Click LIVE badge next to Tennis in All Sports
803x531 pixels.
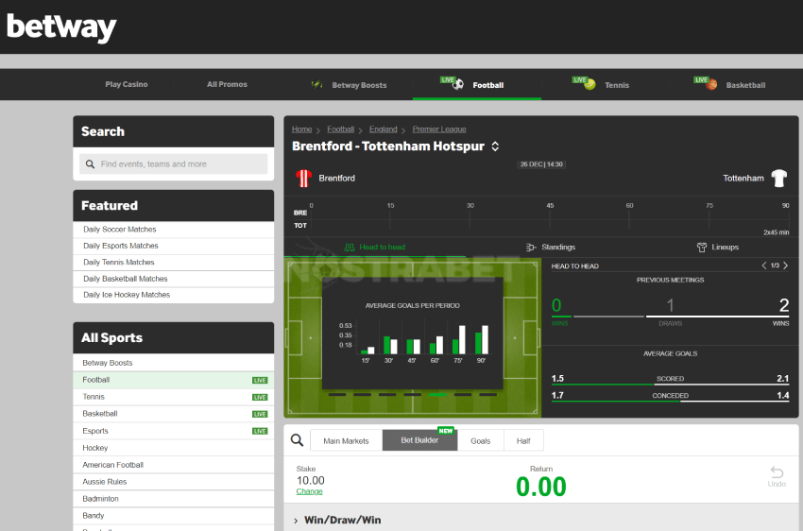pos(260,398)
